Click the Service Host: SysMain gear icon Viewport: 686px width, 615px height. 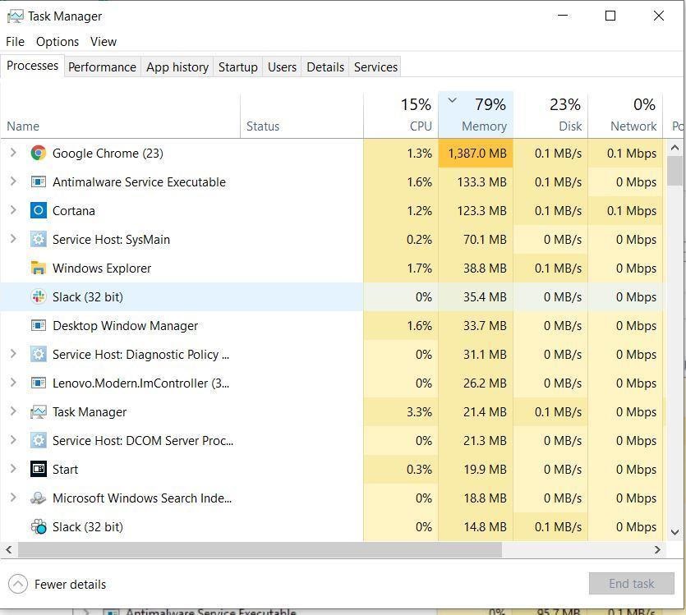(38, 240)
